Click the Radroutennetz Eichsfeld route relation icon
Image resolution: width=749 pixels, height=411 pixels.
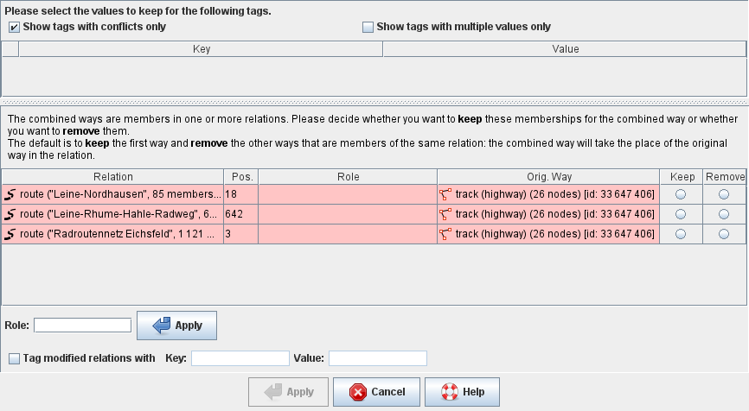pos(10,234)
